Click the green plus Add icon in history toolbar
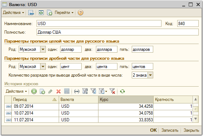The width and height of the screenshot is (203, 136). click(34, 91)
